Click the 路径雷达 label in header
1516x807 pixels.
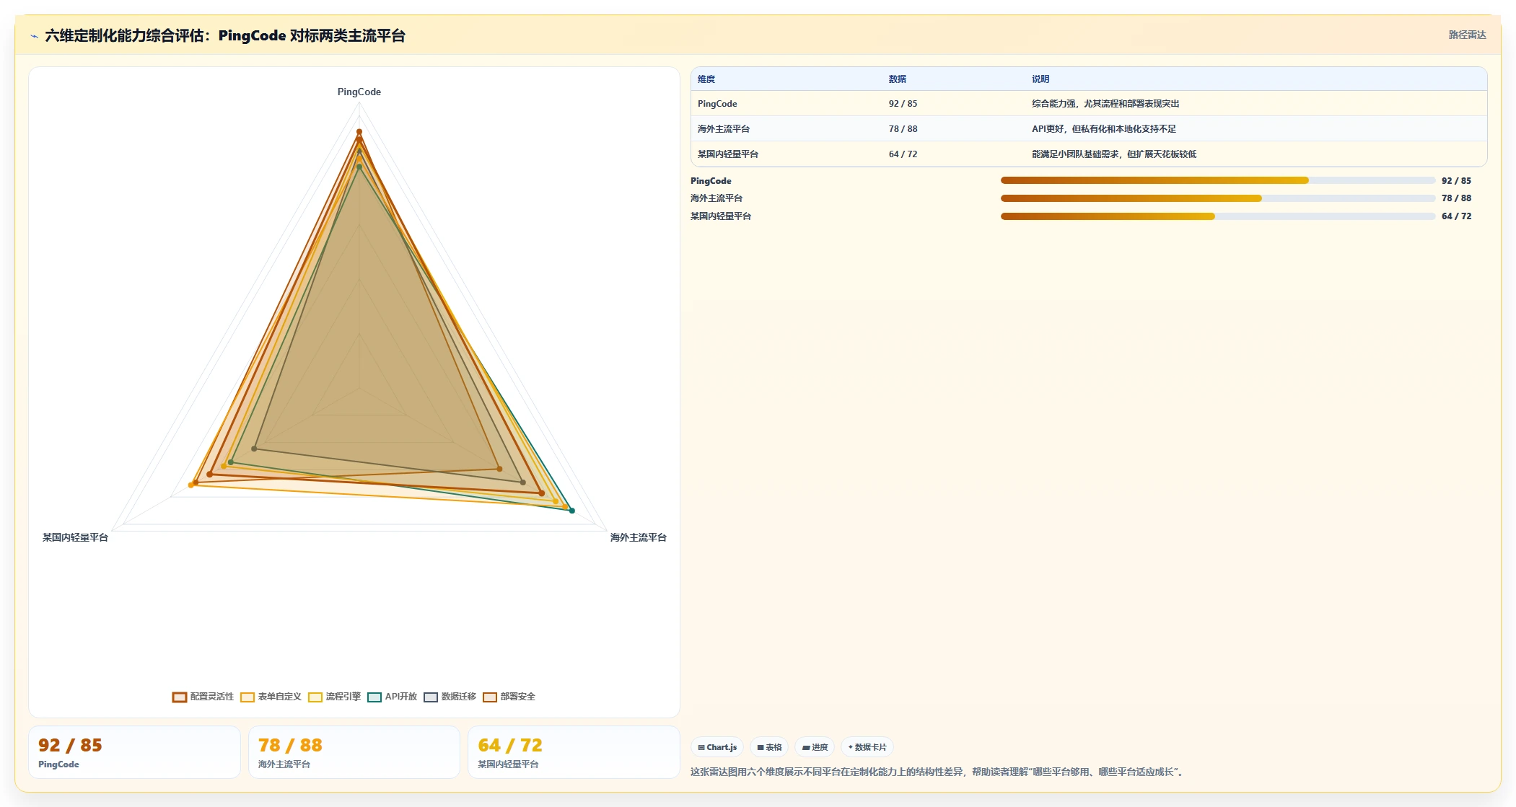[x=1467, y=35]
